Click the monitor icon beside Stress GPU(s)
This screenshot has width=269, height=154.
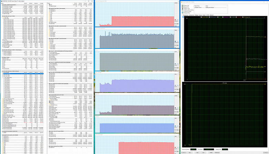(x=182, y=13)
